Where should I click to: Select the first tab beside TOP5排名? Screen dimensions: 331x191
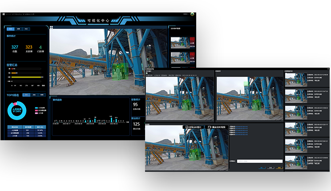(26, 95)
